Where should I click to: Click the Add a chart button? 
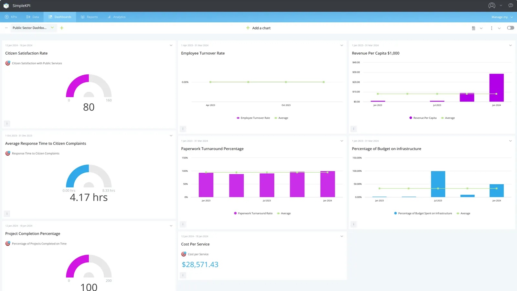tap(258, 28)
